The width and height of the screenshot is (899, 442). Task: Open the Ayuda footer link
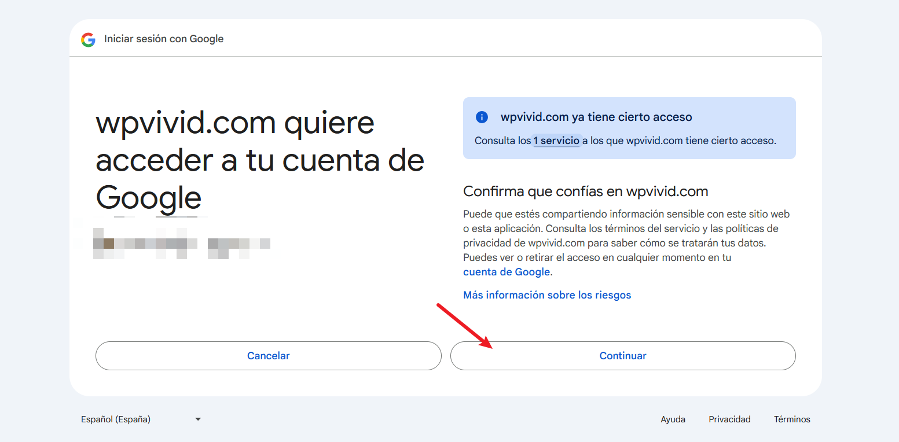673,419
